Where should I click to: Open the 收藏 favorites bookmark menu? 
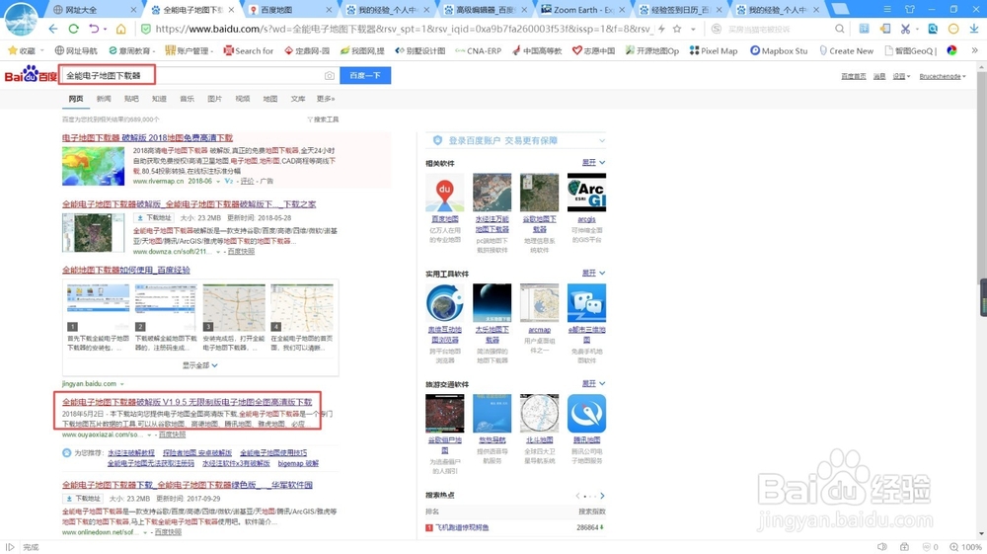(26, 50)
